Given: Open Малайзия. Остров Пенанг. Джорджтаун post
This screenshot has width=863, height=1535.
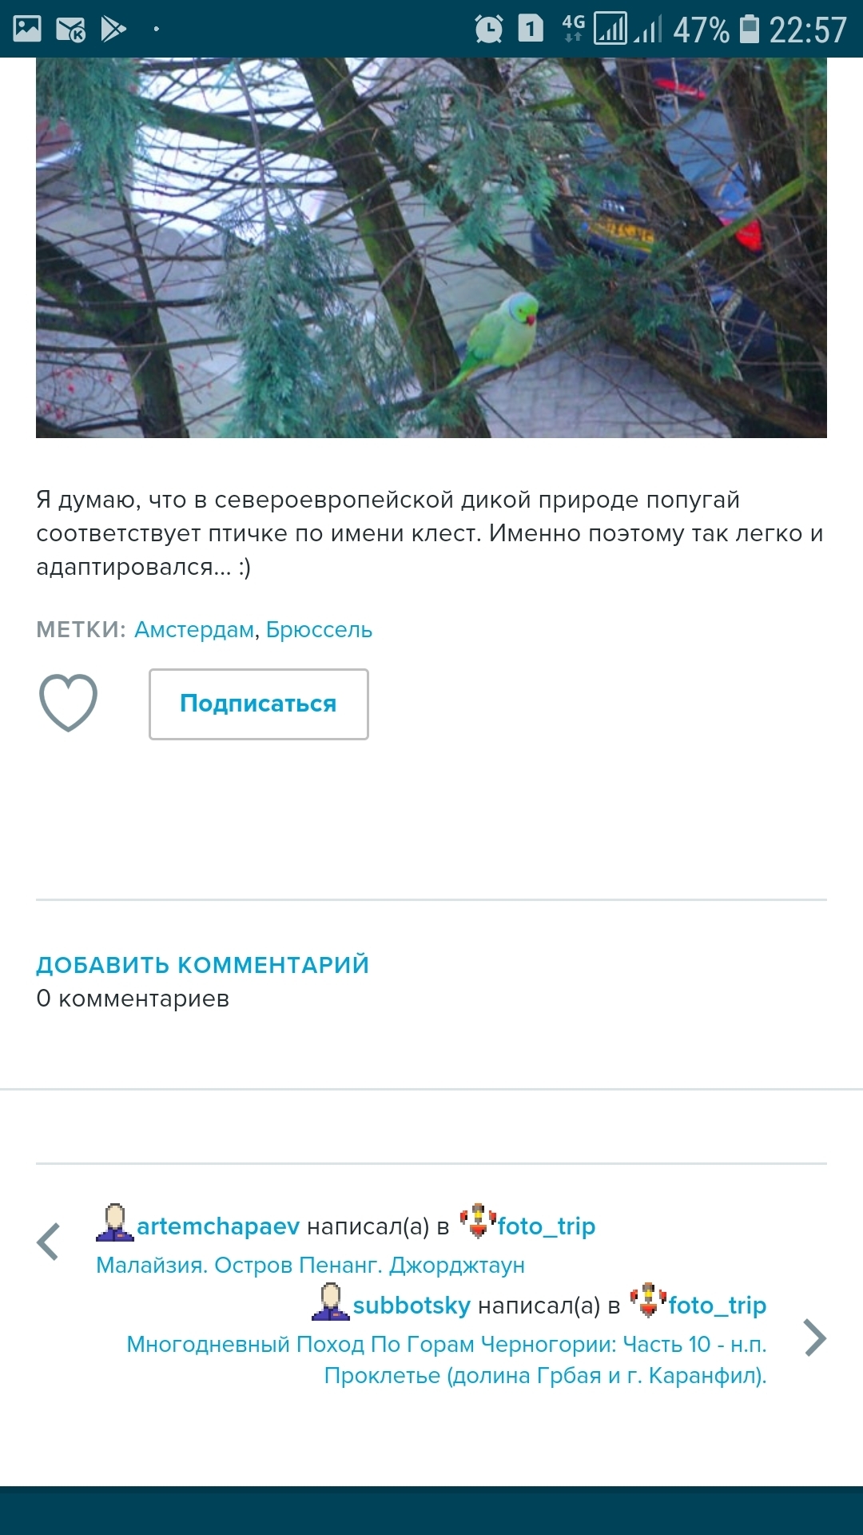Looking at the screenshot, I should pyautogui.click(x=310, y=1266).
